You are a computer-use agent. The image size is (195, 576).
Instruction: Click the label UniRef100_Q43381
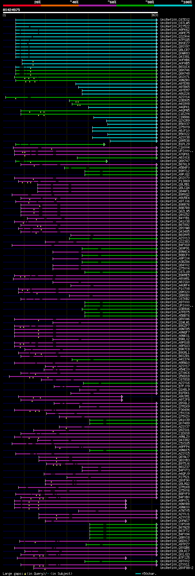coord(175,57)
